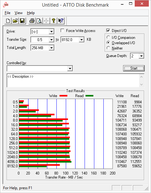Click the green read bar for 8192.0
151x193 pixels.
click(33, 167)
